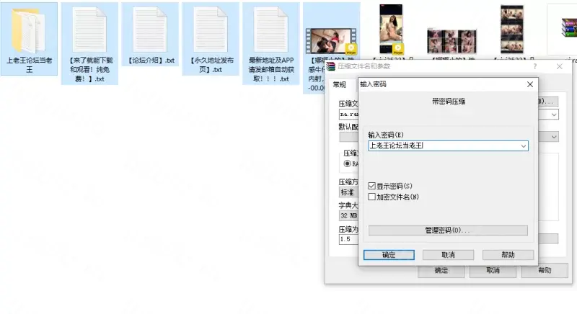Close the 输入密码 dialog with its X
The width and height of the screenshot is (577, 314).
pos(530,84)
